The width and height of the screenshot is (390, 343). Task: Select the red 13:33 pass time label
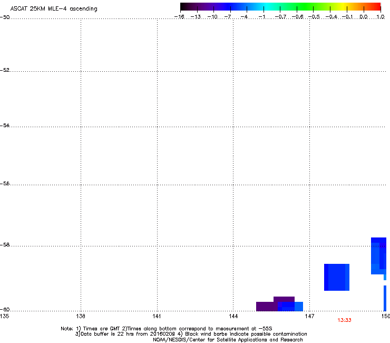pos(344,320)
